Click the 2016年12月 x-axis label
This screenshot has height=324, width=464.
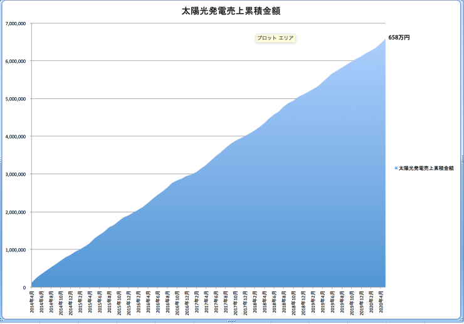click(x=187, y=303)
